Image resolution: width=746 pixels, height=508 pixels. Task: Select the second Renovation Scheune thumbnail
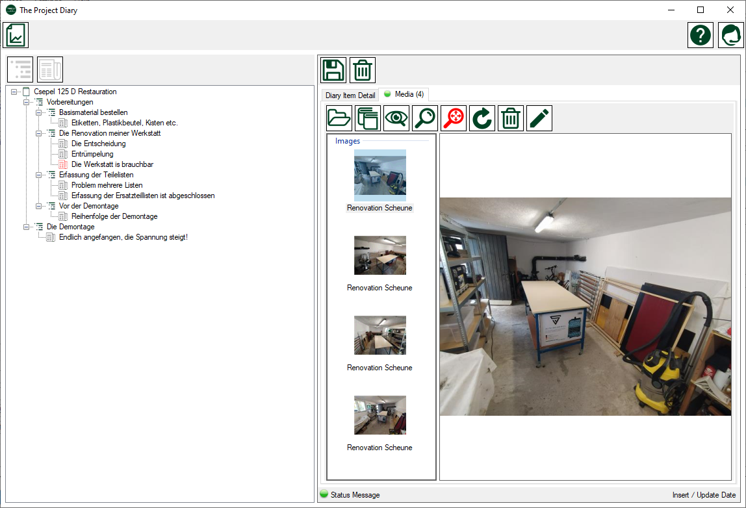tap(380, 255)
